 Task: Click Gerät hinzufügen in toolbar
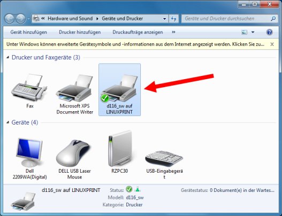(x=28, y=32)
